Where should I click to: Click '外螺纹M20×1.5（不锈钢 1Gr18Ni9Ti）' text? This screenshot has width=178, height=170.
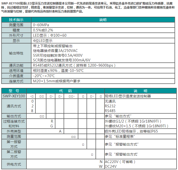click(137, 126)
